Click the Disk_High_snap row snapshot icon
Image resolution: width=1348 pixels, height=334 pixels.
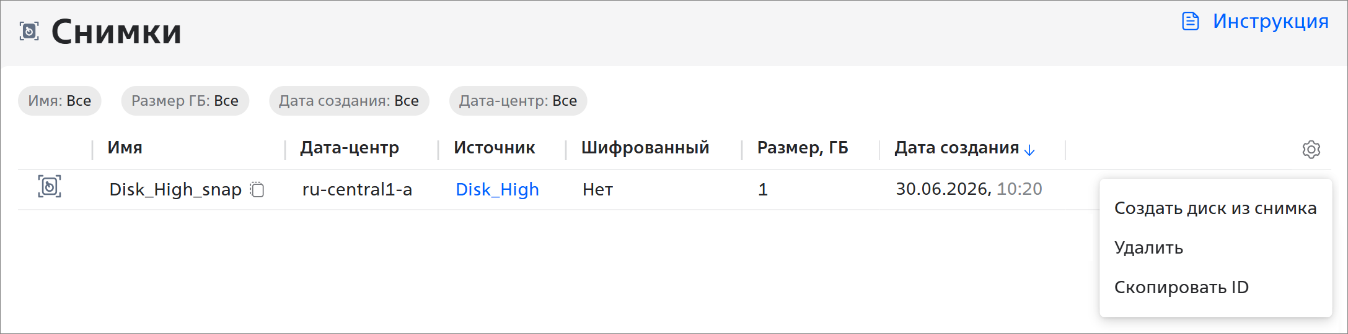pos(50,186)
